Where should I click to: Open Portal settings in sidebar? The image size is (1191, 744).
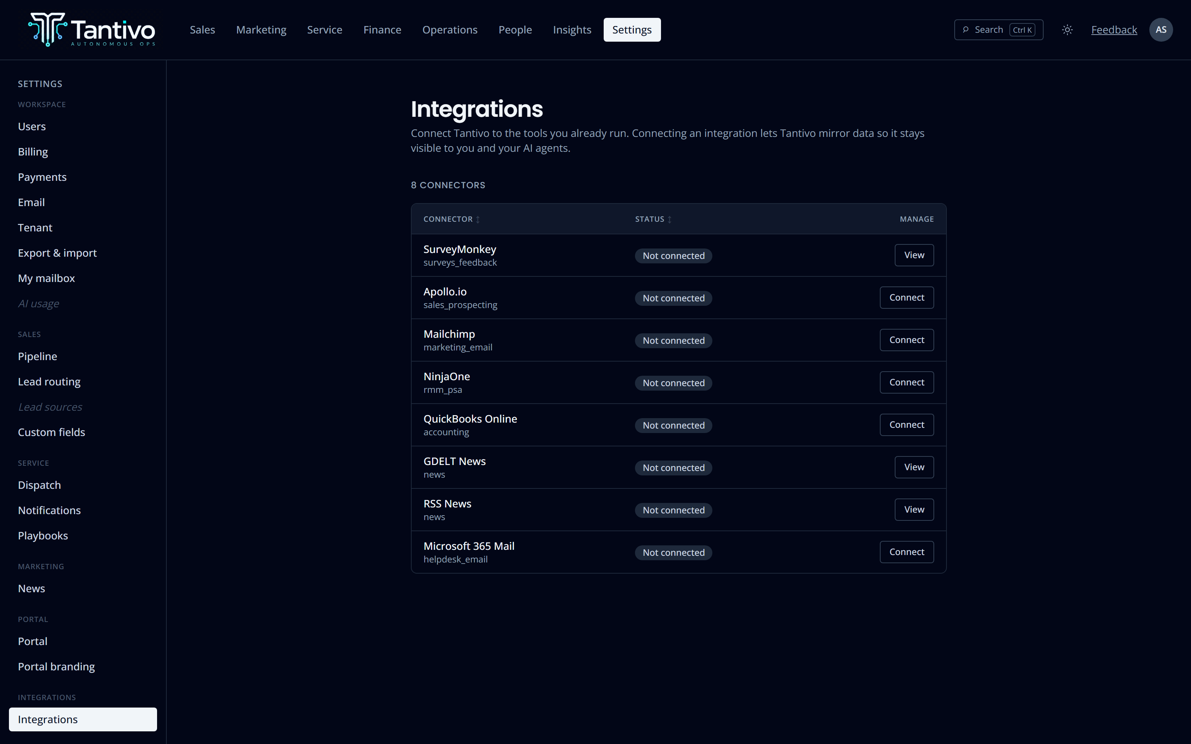(83, 641)
